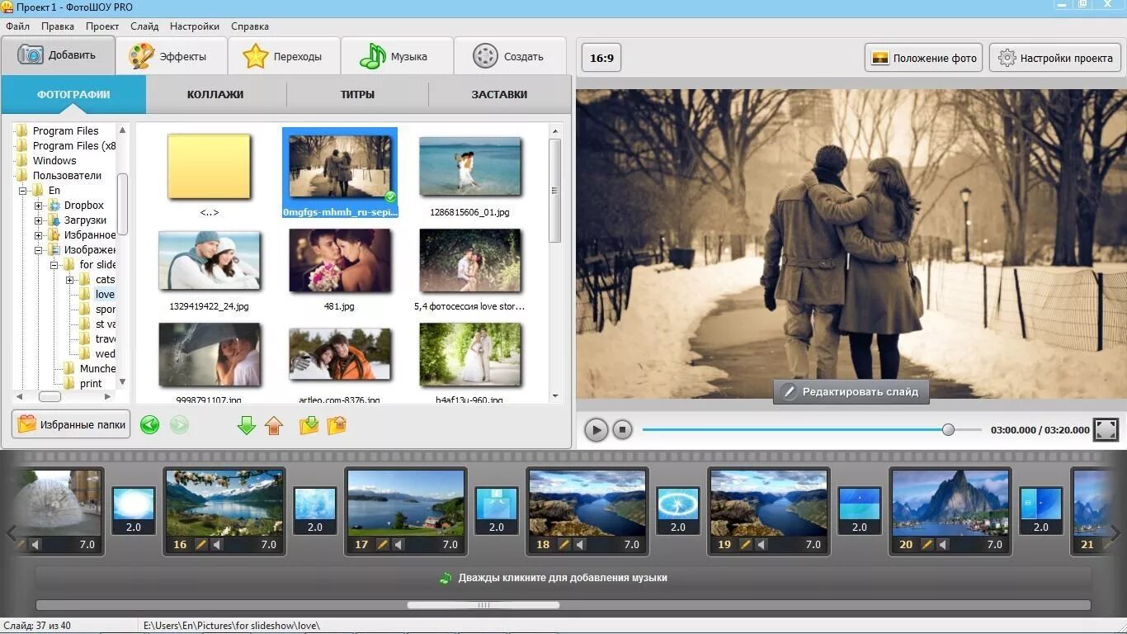Select the Windows folder in tree
This screenshot has height=634, width=1127.
click(54, 161)
